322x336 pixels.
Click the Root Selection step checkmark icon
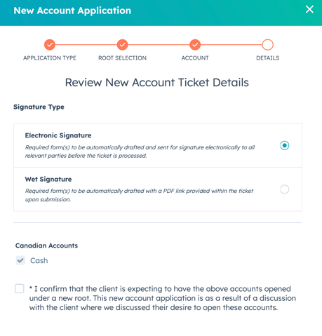coord(122,44)
